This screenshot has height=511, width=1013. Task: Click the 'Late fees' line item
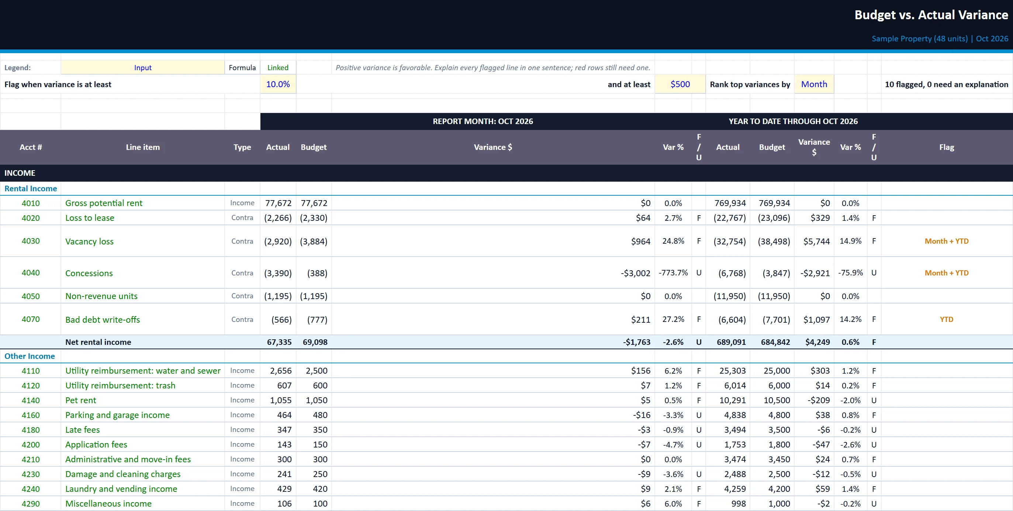tap(83, 429)
